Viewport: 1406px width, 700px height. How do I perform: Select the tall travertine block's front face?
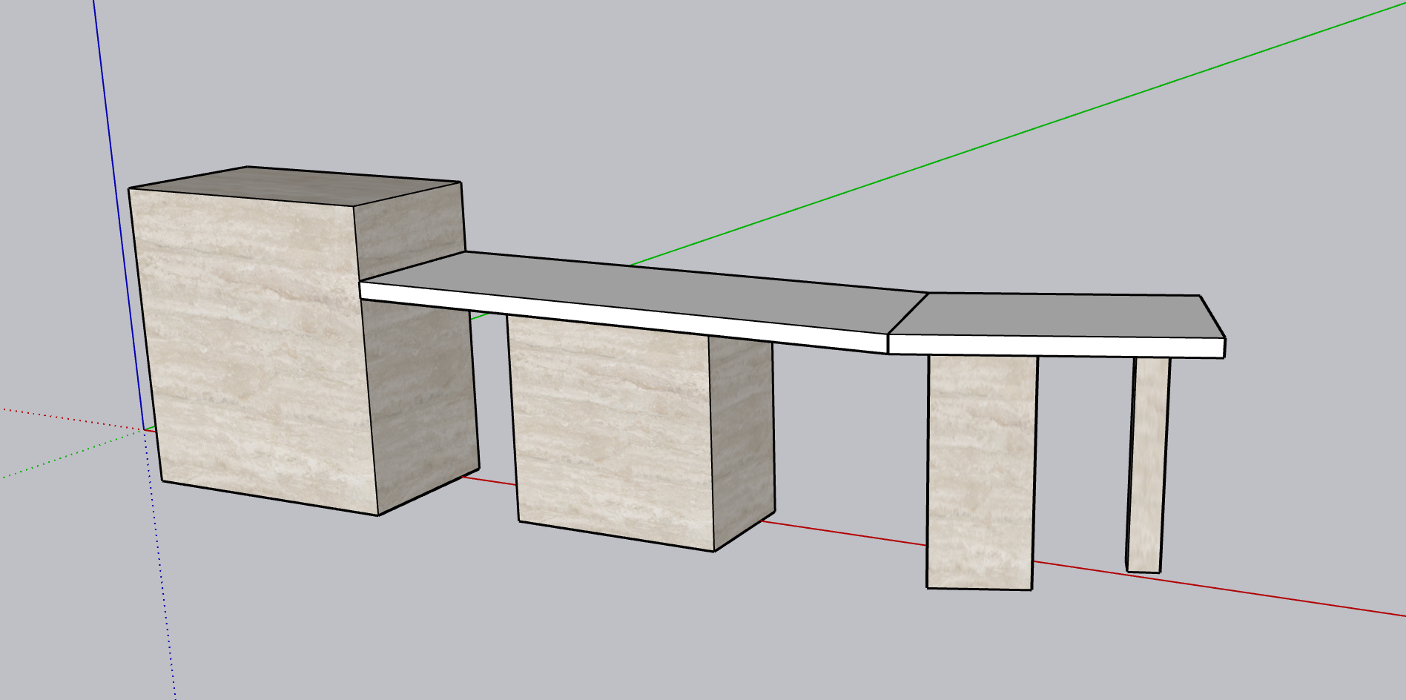tap(252, 349)
